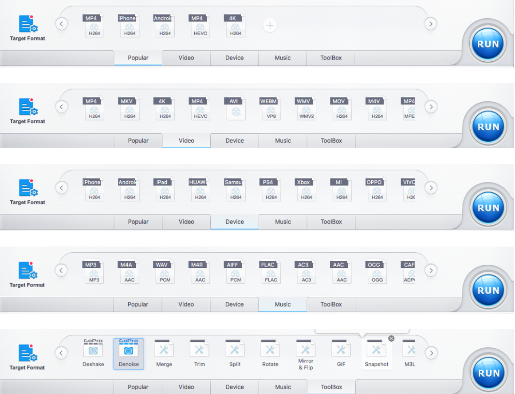The image size is (515, 394).
Task: Select the HUAWEI device profile
Action: tap(200, 189)
